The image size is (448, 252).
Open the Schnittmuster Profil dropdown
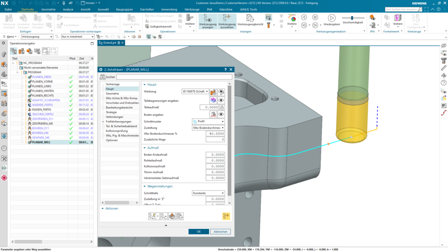(x=208, y=122)
